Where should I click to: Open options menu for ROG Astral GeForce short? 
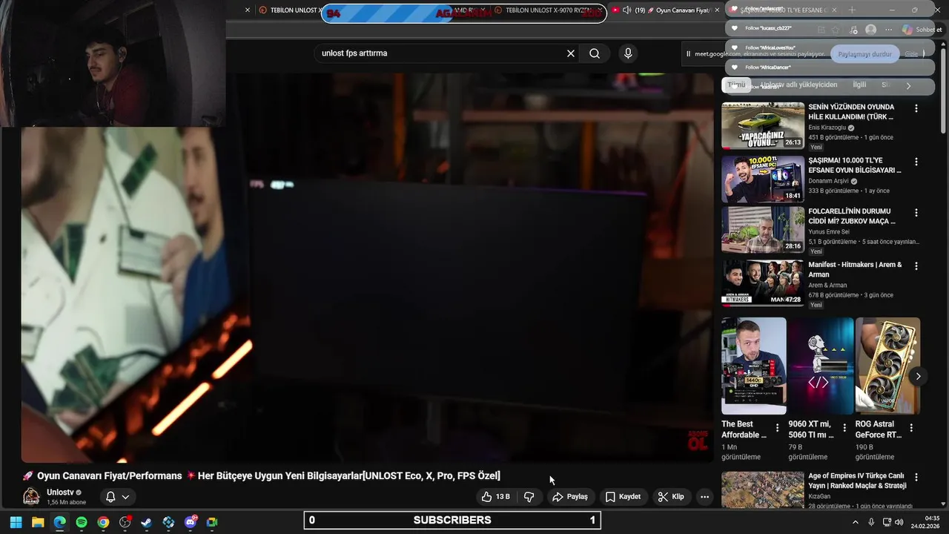coord(911,428)
